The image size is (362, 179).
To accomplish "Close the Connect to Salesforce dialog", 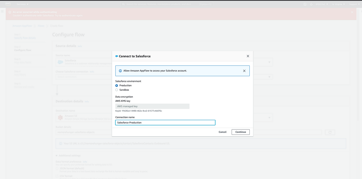I will [248, 56].
